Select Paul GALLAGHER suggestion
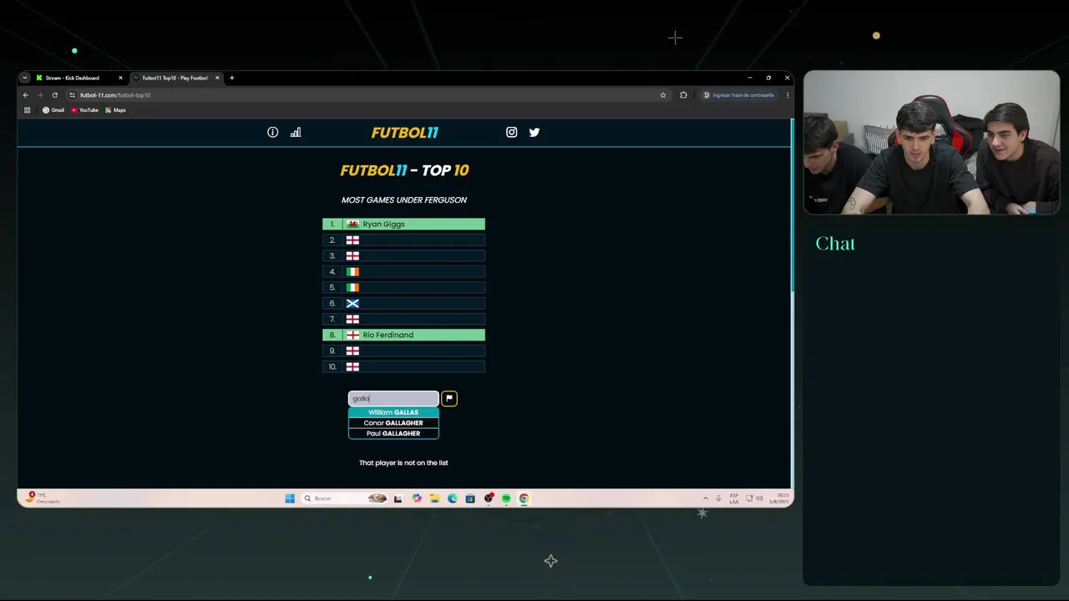Image resolution: width=1069 pixels, height=601 pixels. (393, 433)
